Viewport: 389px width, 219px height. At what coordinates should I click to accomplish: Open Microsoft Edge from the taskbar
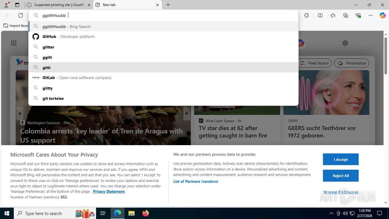pyautogui.click(x=118, y=213)
